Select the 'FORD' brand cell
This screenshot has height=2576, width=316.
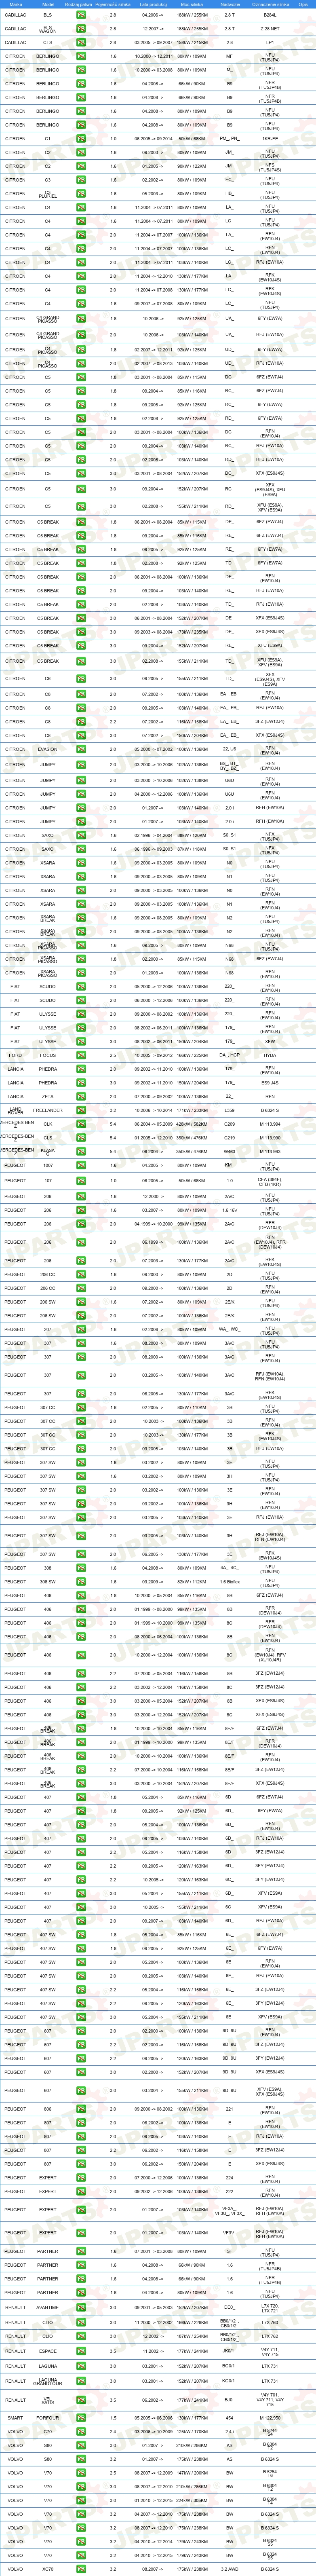coord(15,1055)
